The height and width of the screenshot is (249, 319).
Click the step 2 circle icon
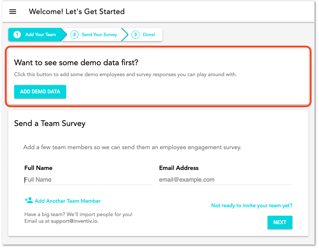coord(75,35)
